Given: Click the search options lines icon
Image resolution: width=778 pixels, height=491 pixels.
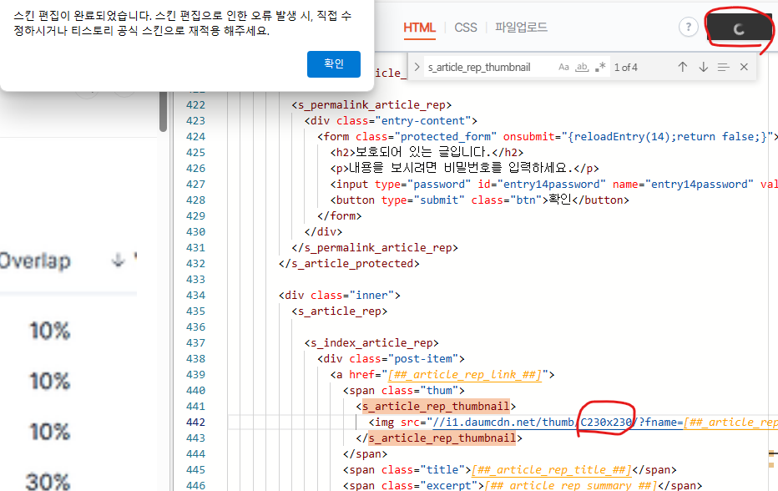Looking at the screenshot, I should point(723,65).
